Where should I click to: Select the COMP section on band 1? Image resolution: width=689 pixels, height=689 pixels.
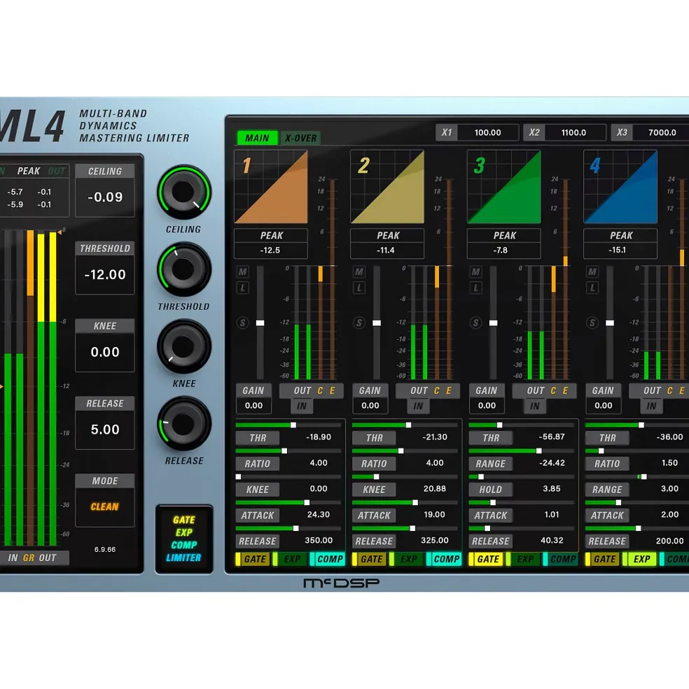[328, 560]
